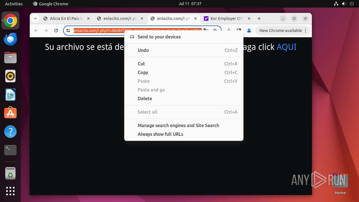Select Cut in context menu
Screen dimensions: 359x202
pos(184,64)
